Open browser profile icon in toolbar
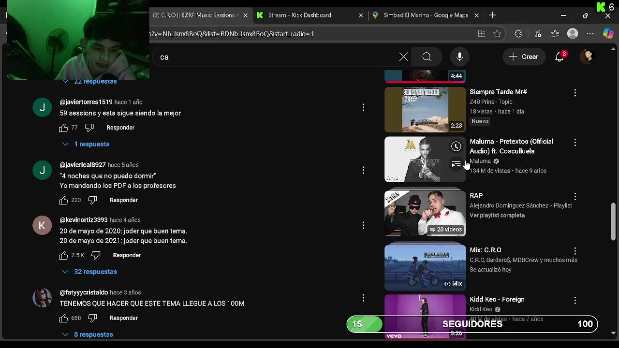Image resolution: width=619 pixels, height=348 pixels. point(573,34)
